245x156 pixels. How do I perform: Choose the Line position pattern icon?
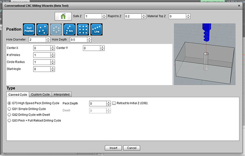click(96, 29)
